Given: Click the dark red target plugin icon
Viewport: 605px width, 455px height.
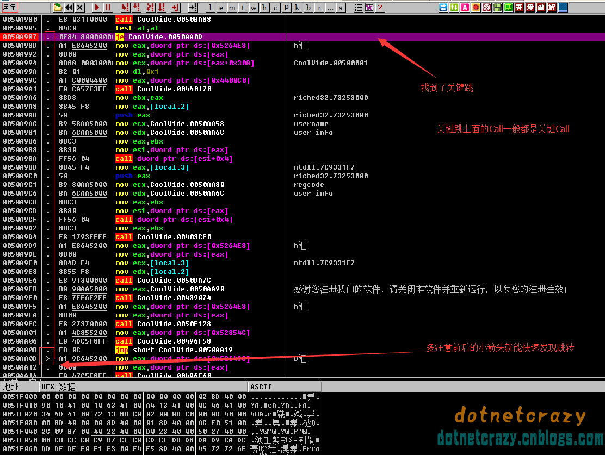Looking at the screenshot, I should (487, 7).
